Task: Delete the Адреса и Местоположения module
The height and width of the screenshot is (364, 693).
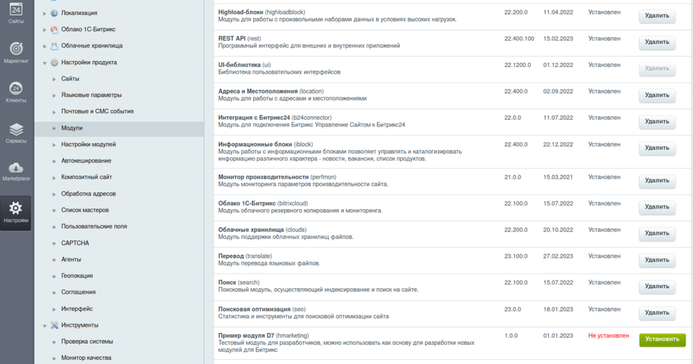Action: click(x=656, y=95)
